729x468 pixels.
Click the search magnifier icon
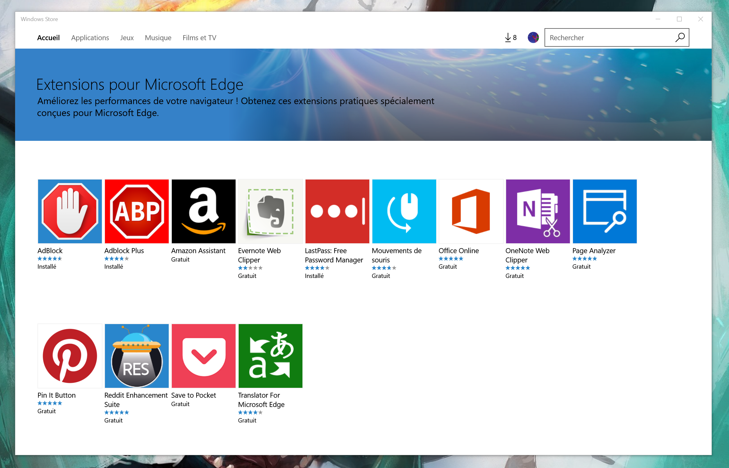pos(680,37)
